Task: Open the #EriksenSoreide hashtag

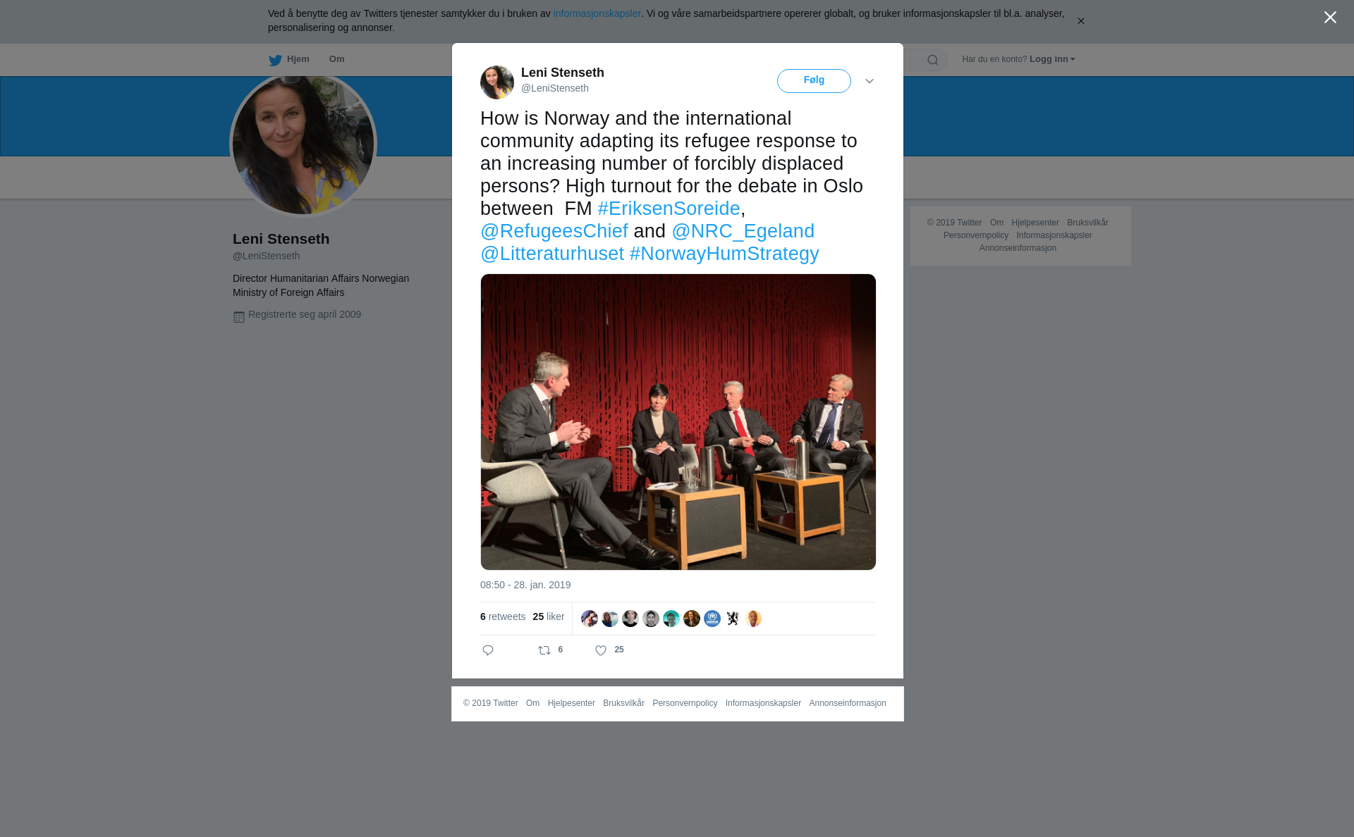Action: 669,209
